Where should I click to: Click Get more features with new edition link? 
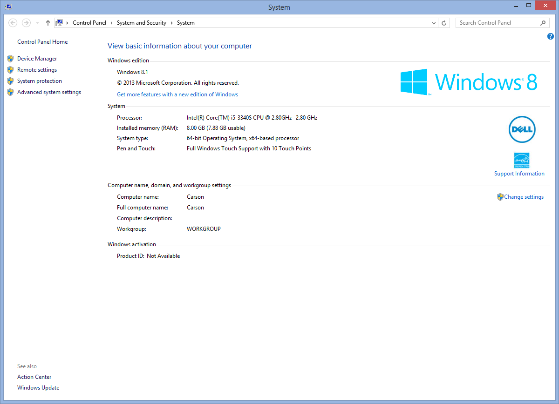coord(177,94)
